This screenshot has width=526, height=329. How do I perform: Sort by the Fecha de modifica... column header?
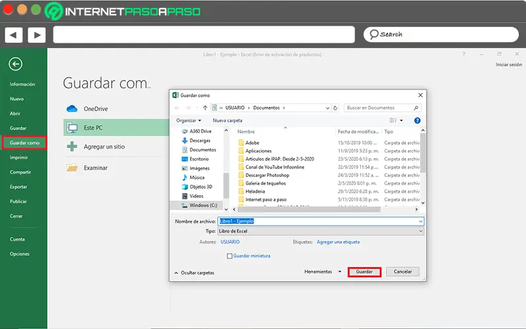(x=358, y=132)
